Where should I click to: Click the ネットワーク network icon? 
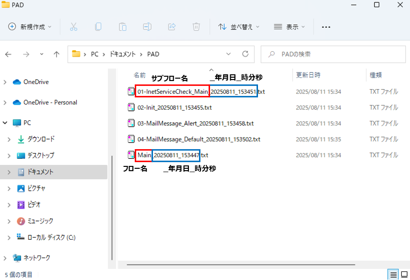click(x=17, y=258)
